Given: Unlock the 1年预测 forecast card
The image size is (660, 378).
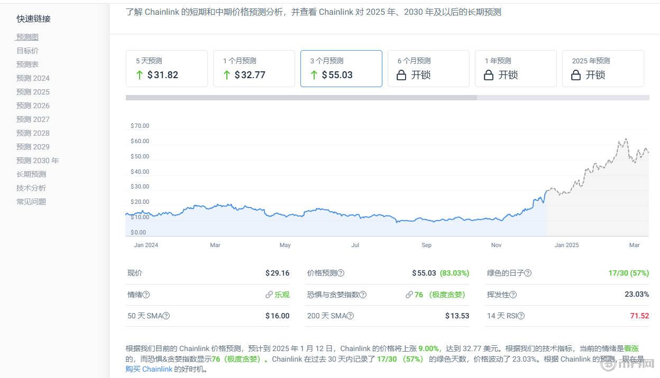Looking at the screenshot, I should pyautogui.click(x=516, y=69).
